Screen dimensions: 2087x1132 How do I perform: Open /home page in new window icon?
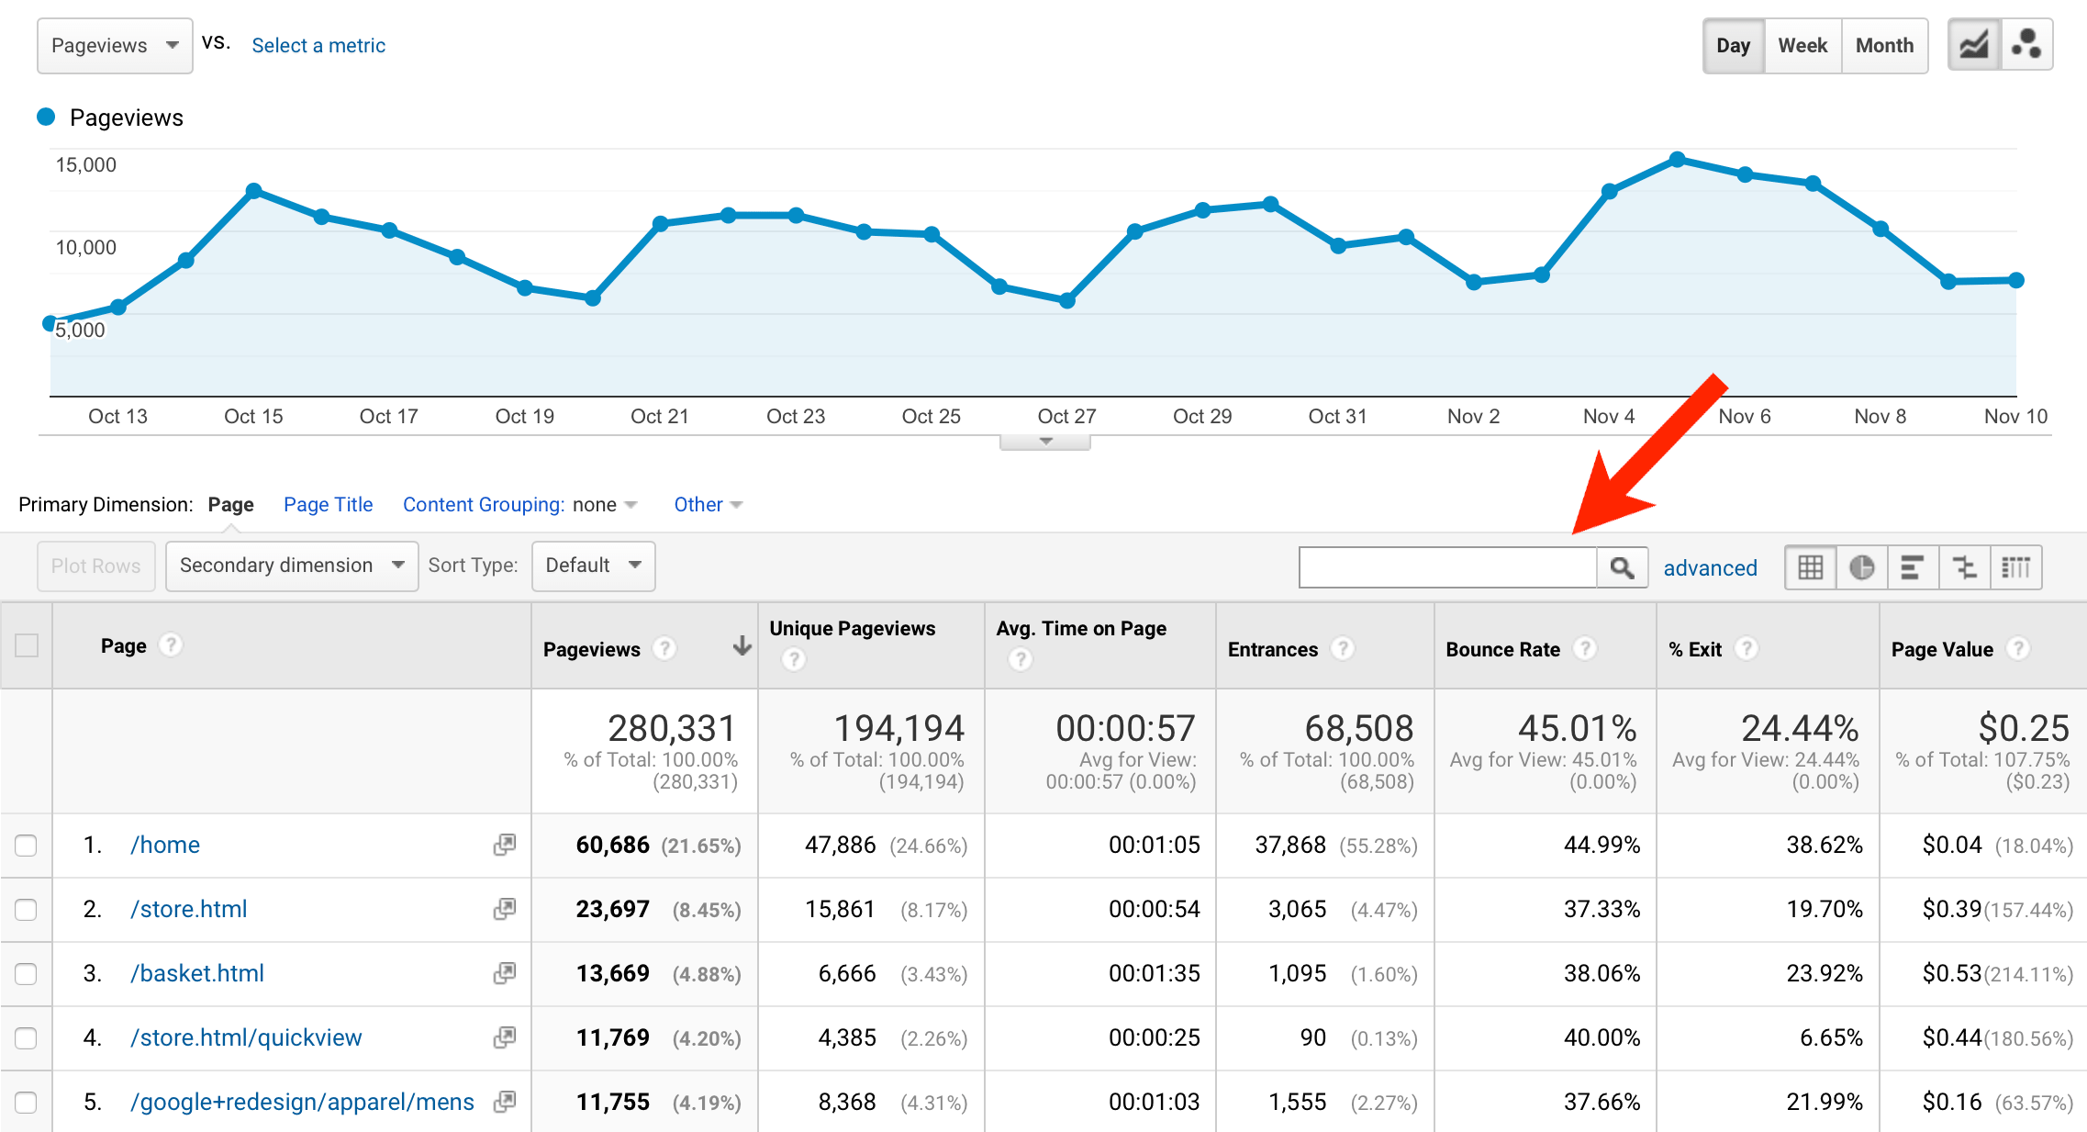505,845
